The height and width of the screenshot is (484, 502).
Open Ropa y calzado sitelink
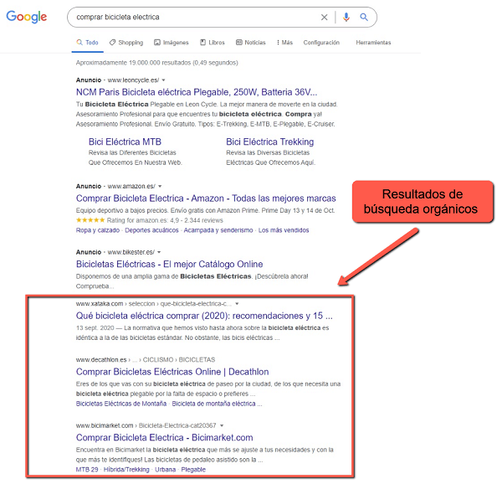point(98,230)
